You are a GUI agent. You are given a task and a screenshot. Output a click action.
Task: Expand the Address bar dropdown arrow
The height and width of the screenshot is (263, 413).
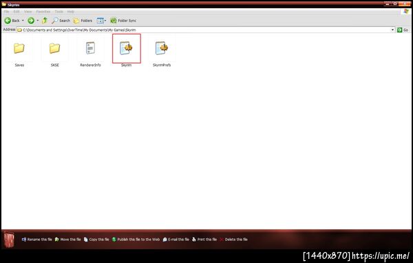pyautogui.click(x=392, y=30)
